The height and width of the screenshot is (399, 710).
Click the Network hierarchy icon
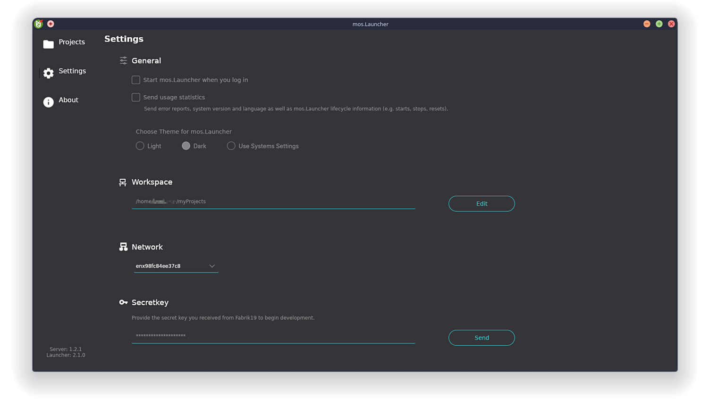pyautogui.click(x=123, y=246)
